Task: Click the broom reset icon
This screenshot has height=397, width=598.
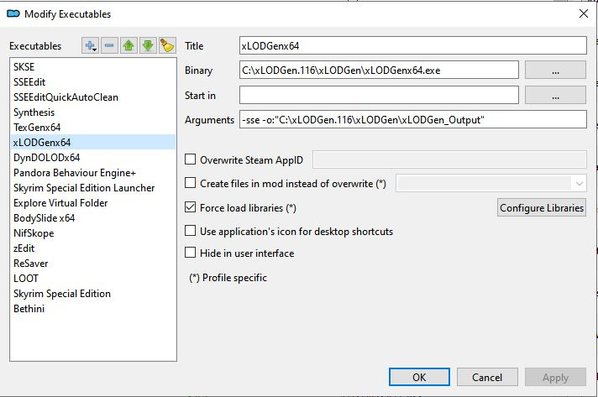Action: [167, 45]
